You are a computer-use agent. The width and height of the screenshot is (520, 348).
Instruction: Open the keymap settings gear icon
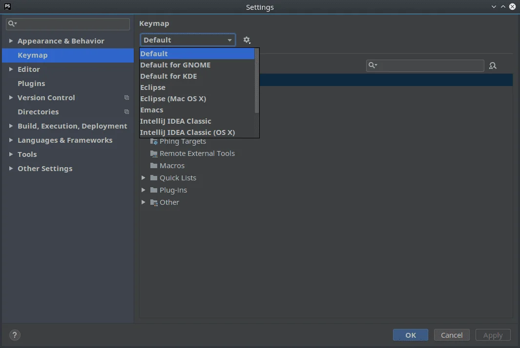coord(247,40)
